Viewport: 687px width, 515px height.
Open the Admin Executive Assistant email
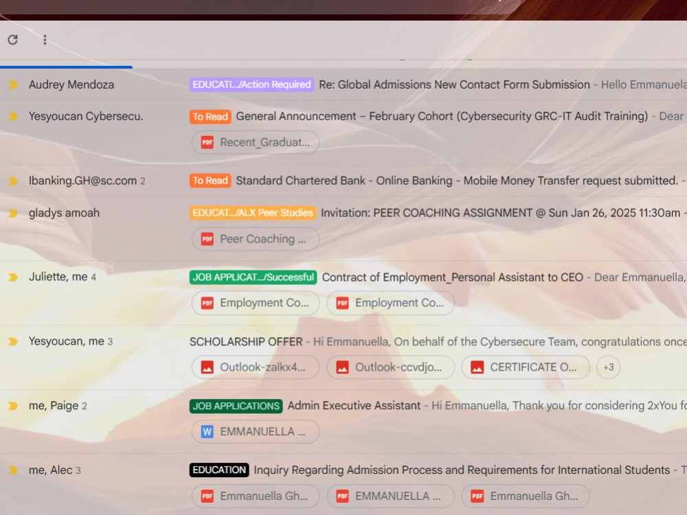tap(354, 406)
